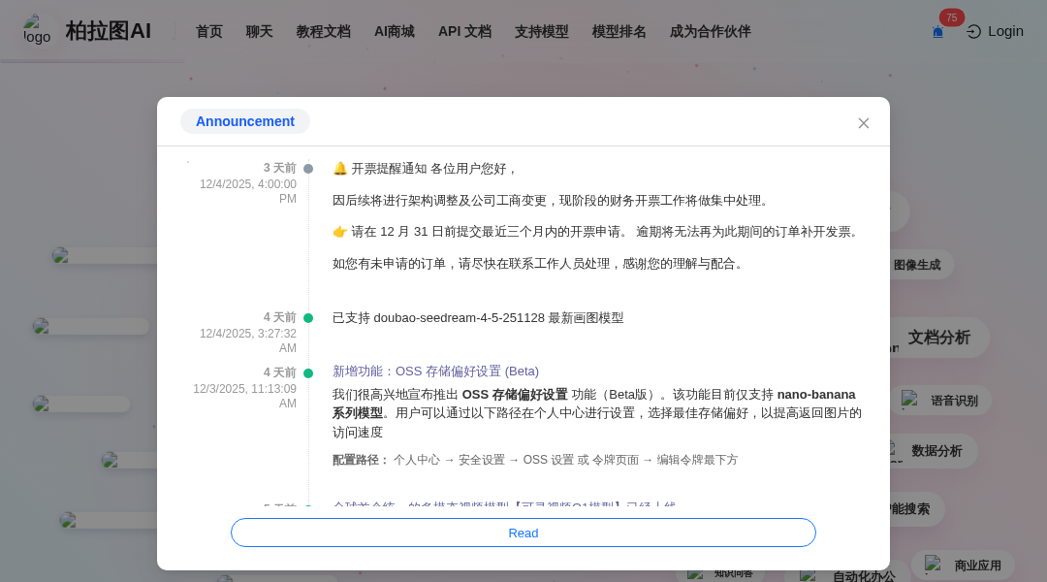The height and width of the screenshot is (582, 1047).
Task: Navigate to 模型排名
Action: (x=619, y=31)
